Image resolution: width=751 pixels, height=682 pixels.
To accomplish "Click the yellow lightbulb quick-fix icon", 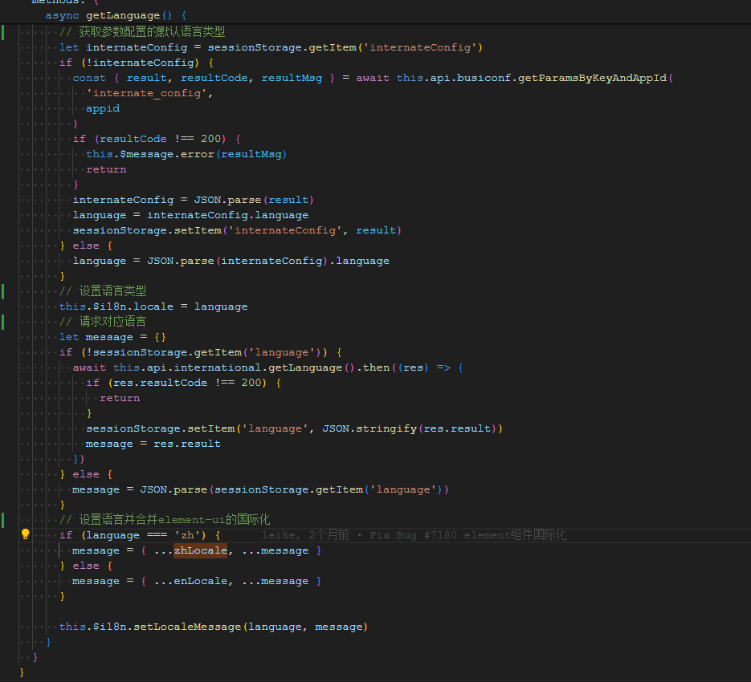I will pos(25,534).
